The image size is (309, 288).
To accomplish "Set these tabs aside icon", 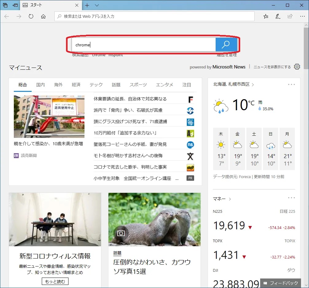I will click(x=15, y=5).
